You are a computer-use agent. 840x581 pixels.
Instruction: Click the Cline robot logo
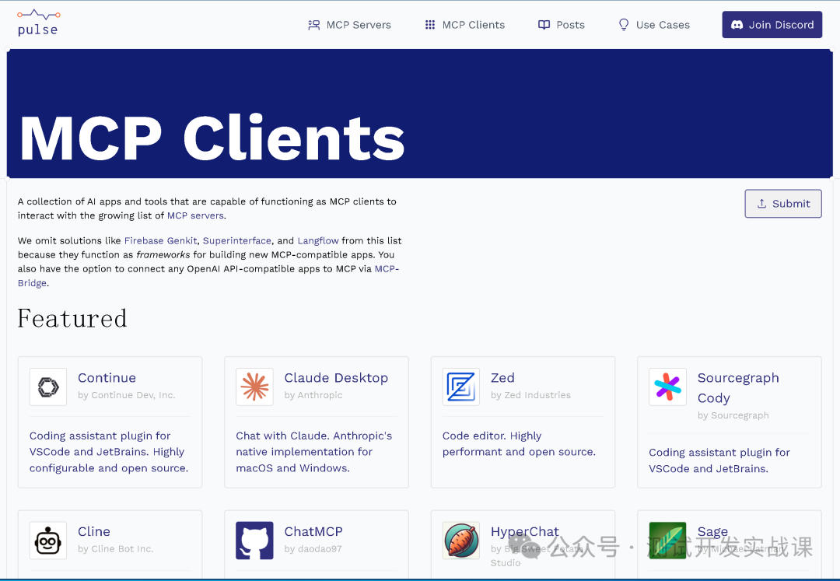(x=48, y=541)
